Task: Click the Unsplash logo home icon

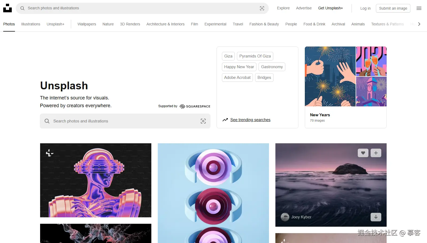Action: pyautogui.click(x=7, y=8)
